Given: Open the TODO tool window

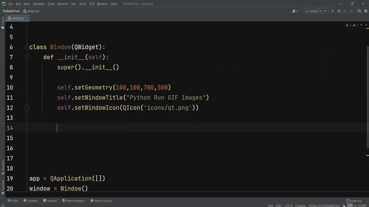Looking at the screenshot, I should click(x=13, y=201).
